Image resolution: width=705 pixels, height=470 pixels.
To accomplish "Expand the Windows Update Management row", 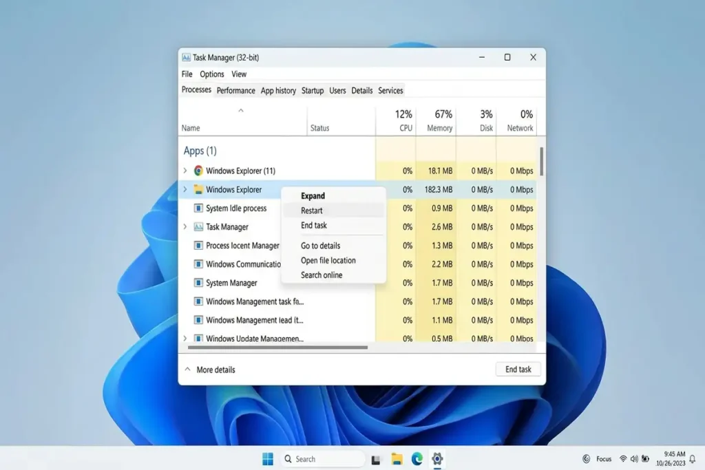I will click(185, 338).
